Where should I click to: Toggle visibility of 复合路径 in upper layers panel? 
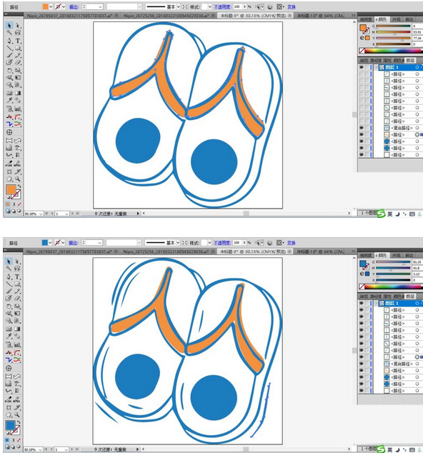click(361, 128)
